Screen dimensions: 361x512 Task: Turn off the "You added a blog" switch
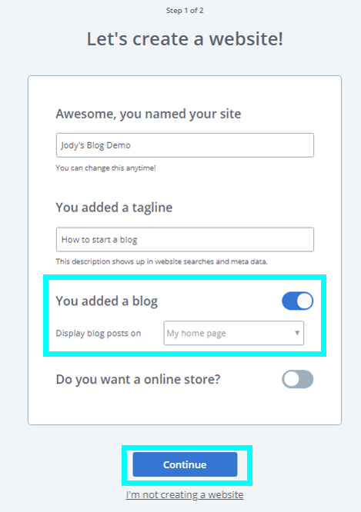(x=298, y=301)
